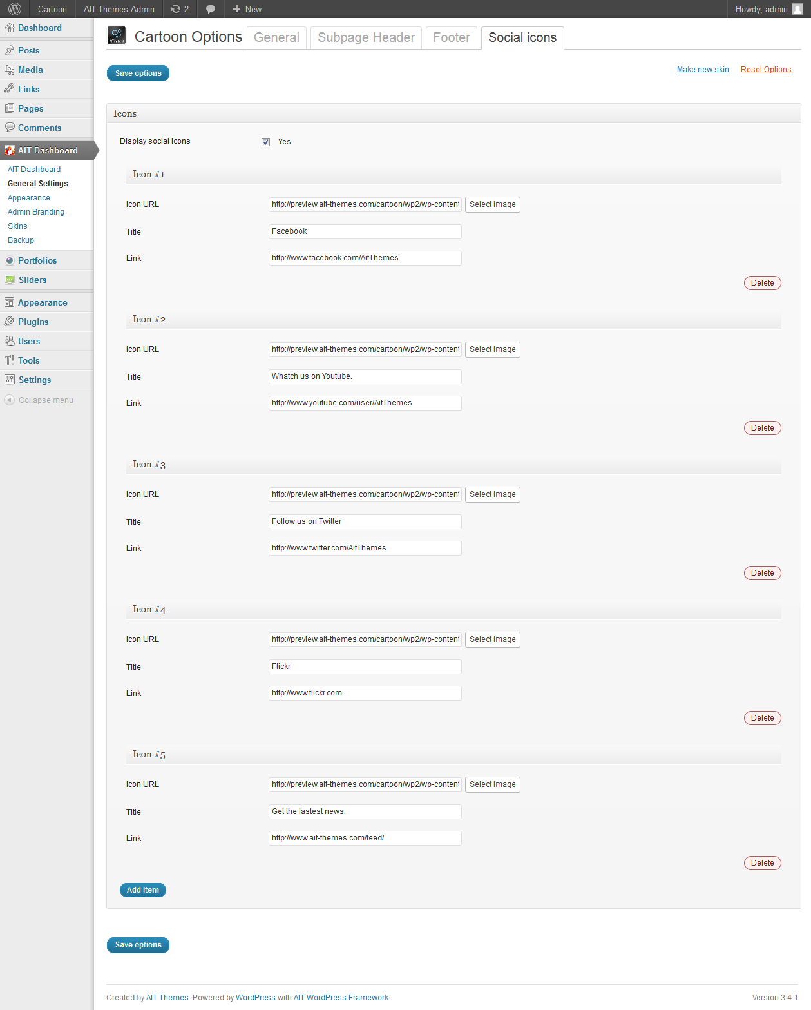
Task: Click Select Image for Icon #4
Action: click(x=493, y=639)
